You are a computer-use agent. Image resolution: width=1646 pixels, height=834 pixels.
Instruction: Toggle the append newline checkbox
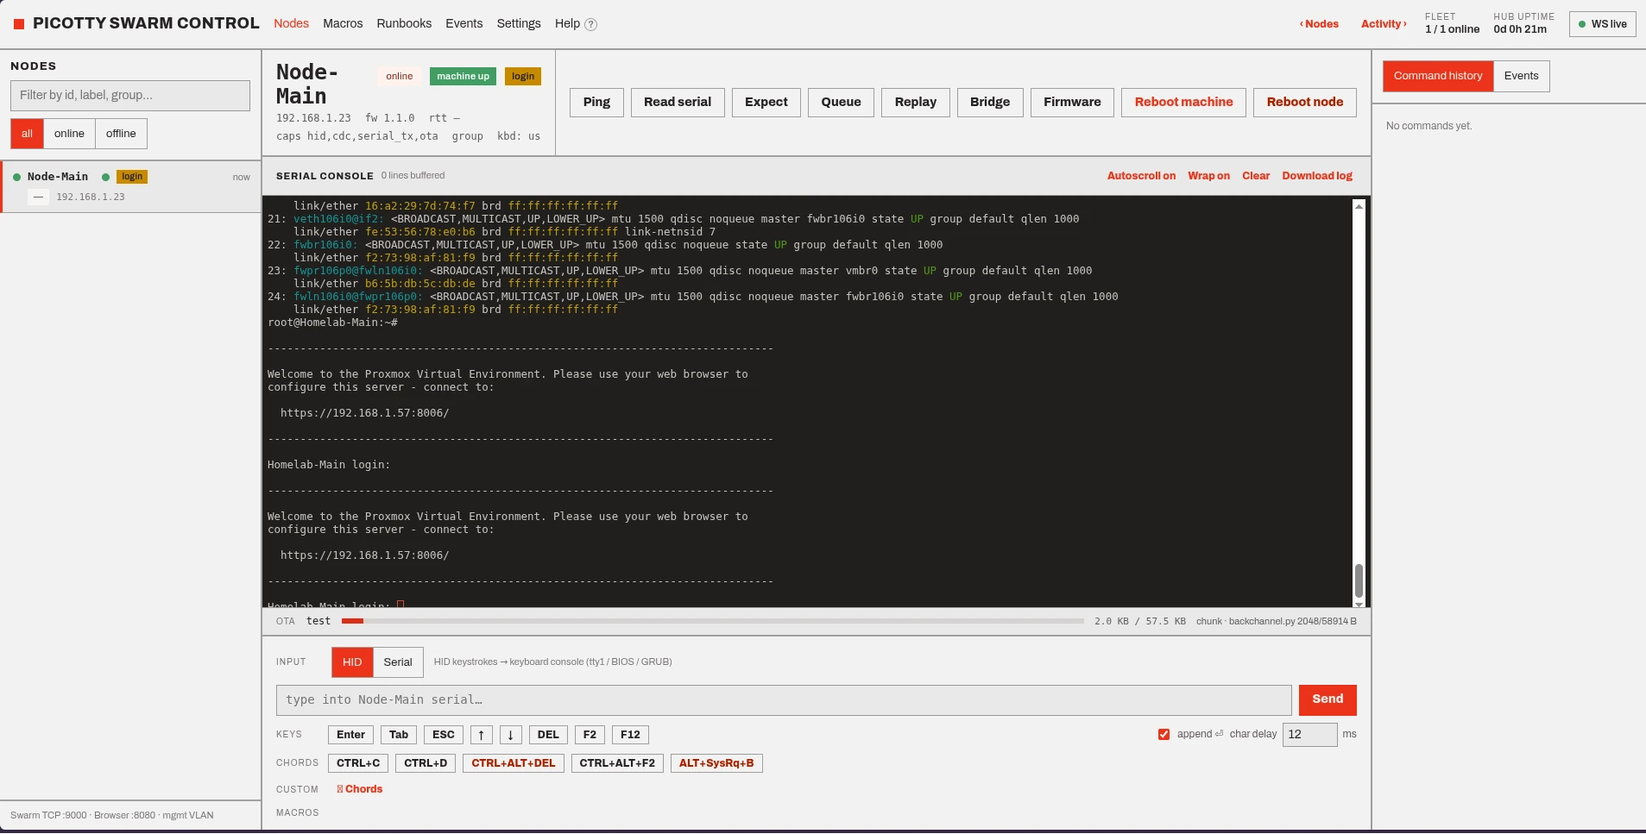pyautogui.click(x=1164, y=735)
